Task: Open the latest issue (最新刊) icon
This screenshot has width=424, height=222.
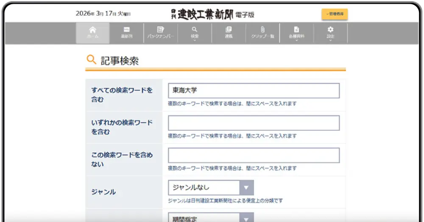Action: pyautogui.click(x=126, y=30)
